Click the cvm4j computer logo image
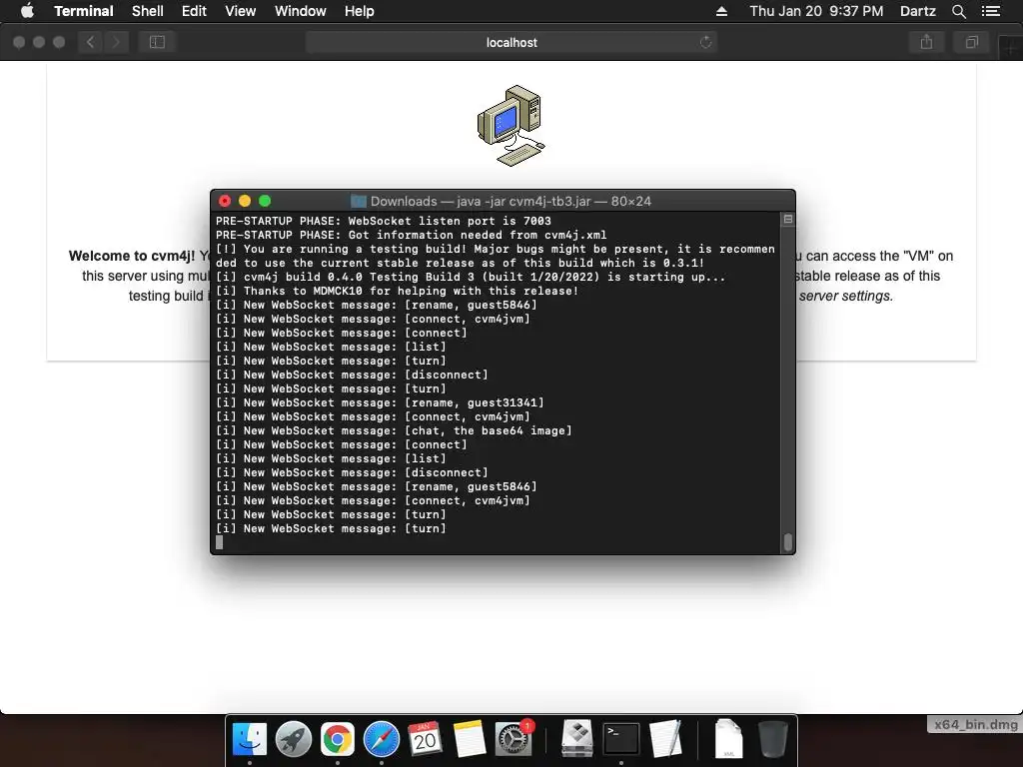 (x=511, y=125)
